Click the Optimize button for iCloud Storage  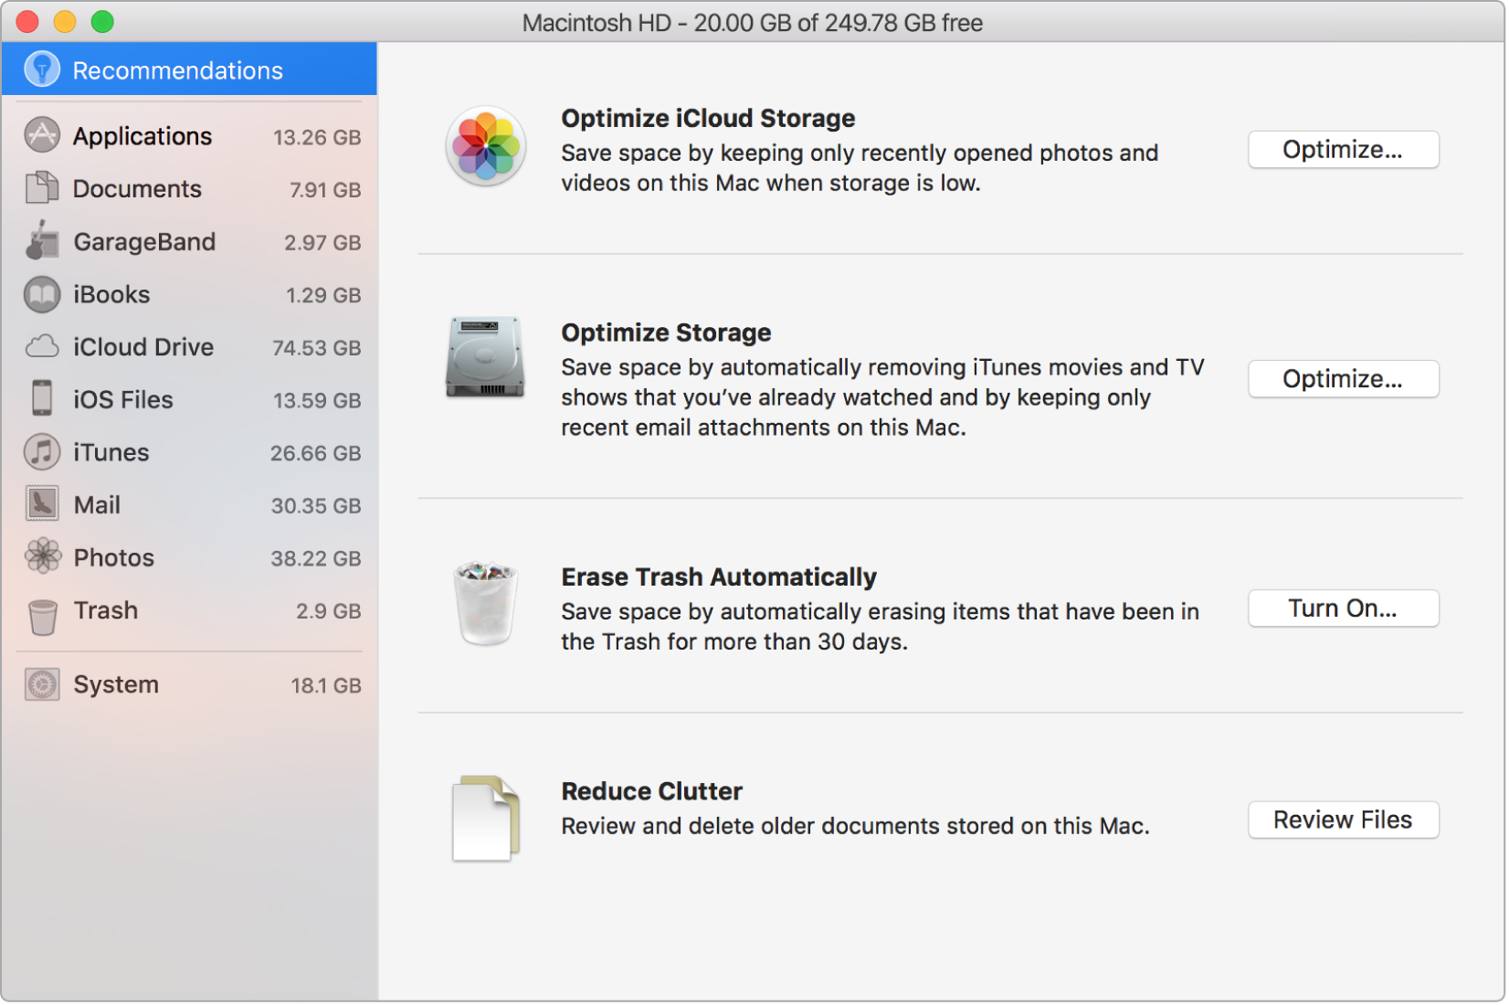[x=1345, y=150]
